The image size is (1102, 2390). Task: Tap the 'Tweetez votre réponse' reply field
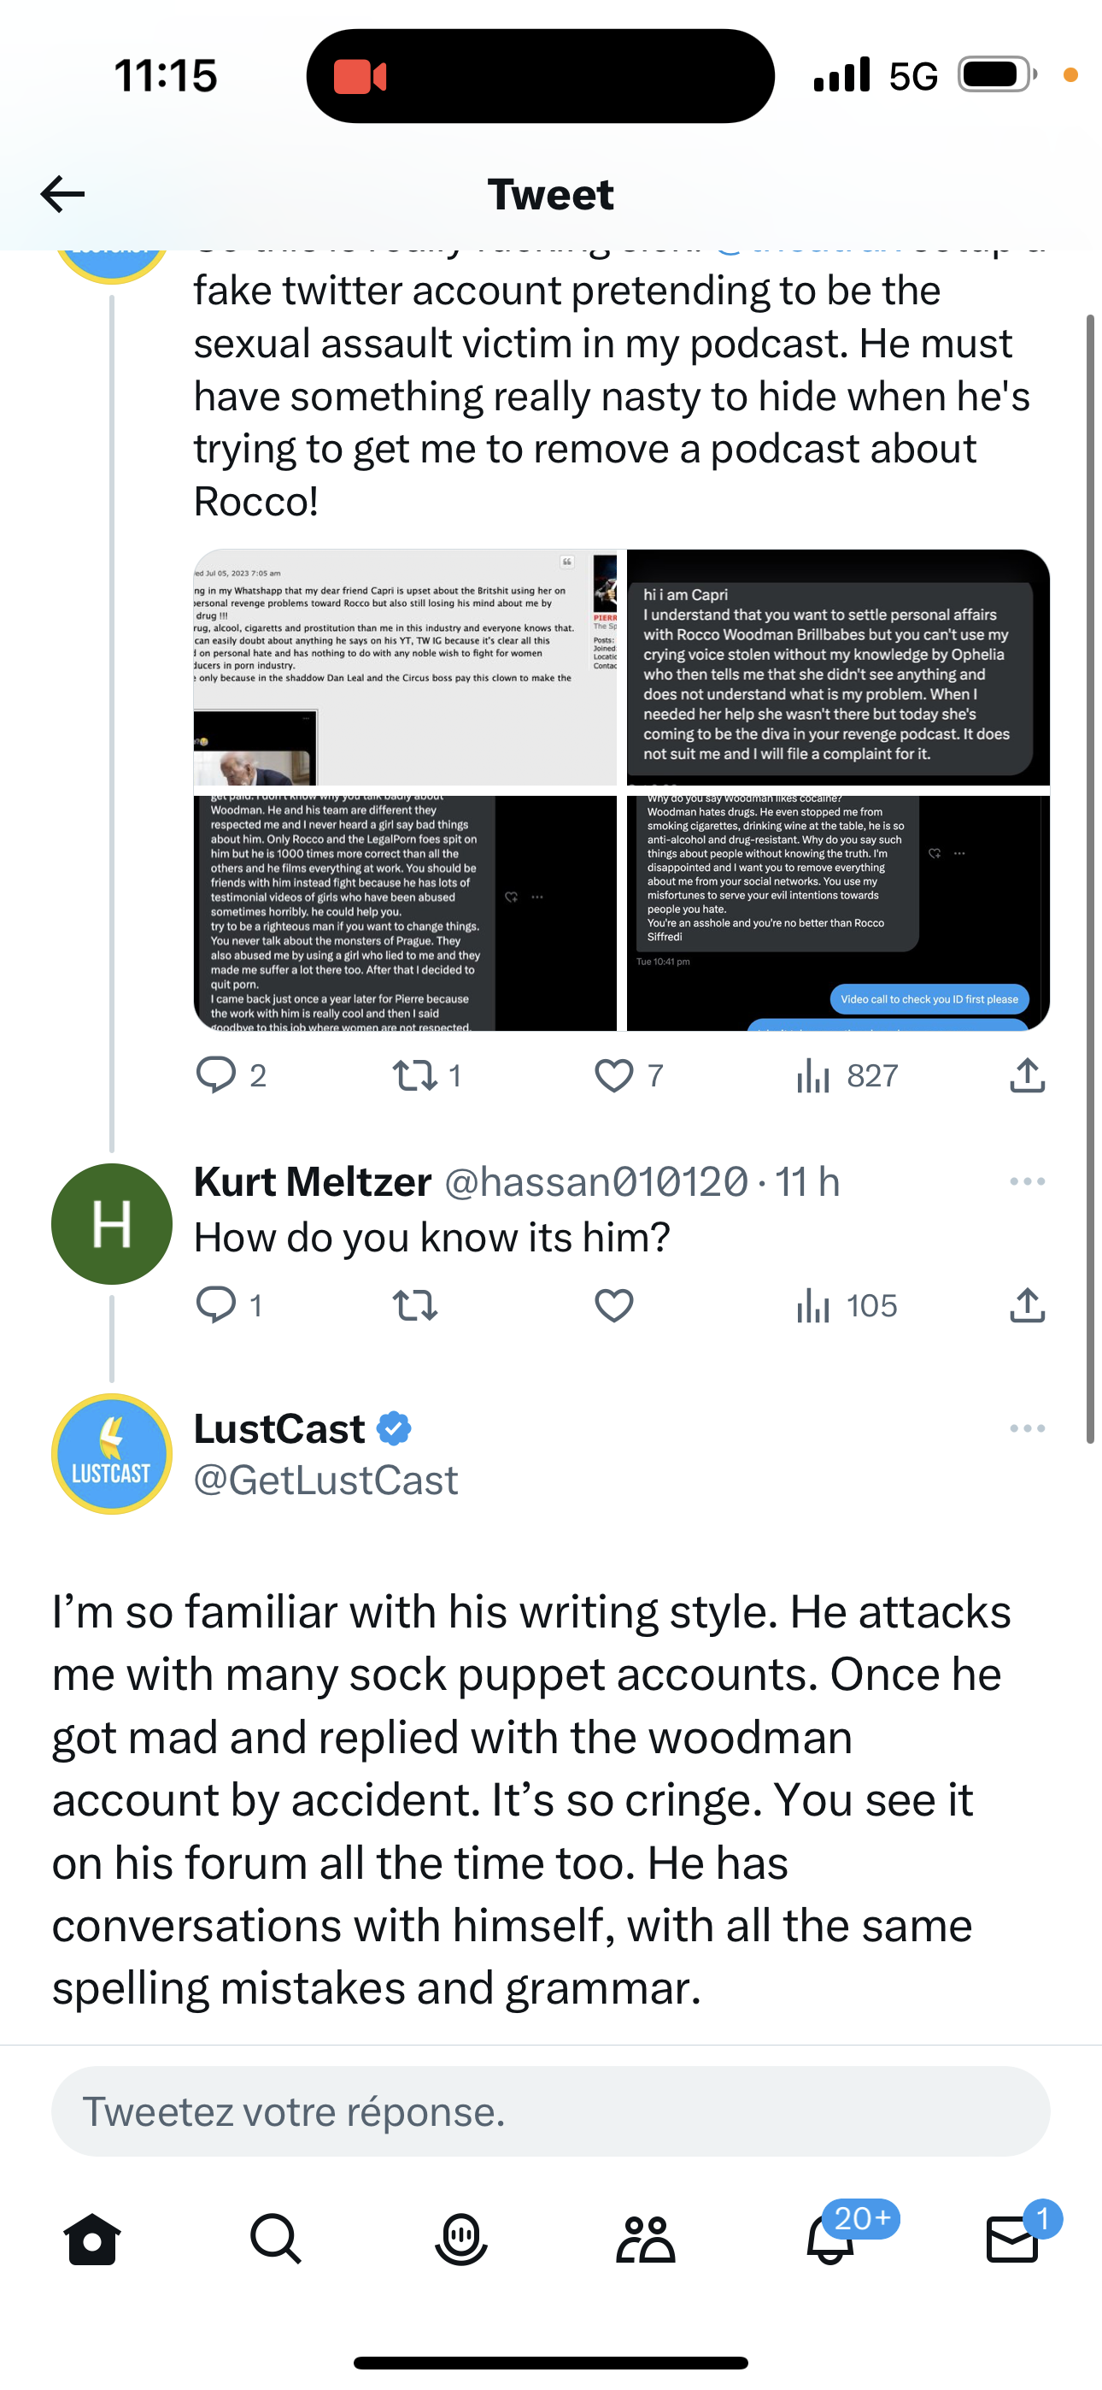point(550,2111)
